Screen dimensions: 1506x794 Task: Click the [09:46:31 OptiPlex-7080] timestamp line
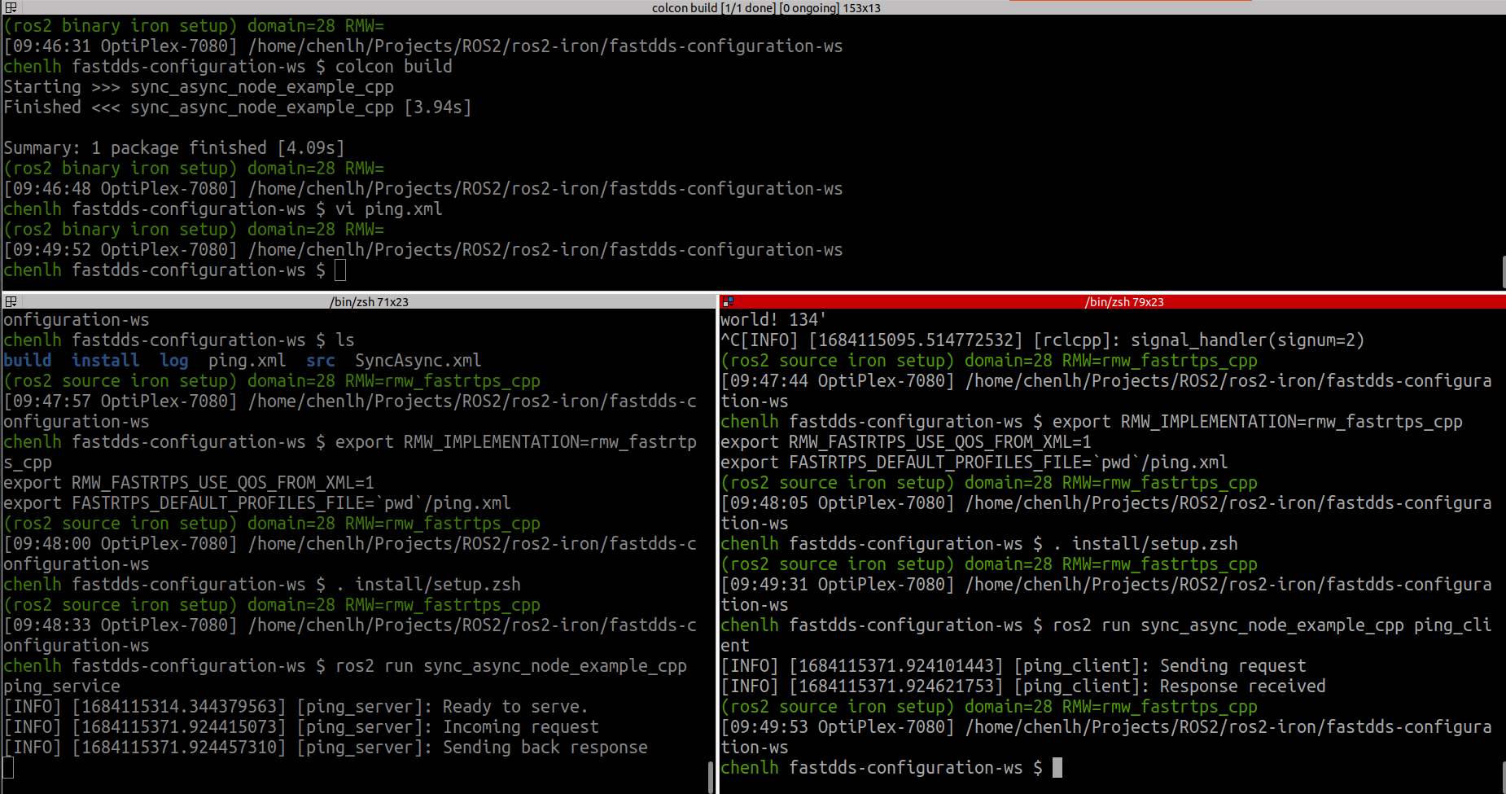[x=422, y=46]
